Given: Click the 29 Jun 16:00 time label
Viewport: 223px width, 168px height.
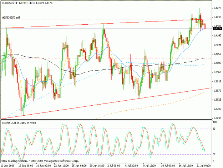Looking at the screenshot, I should (x=97, y=166).
